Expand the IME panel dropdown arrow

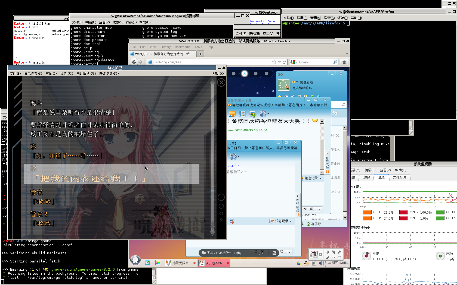pyautogui.click(x=320, y=255)
